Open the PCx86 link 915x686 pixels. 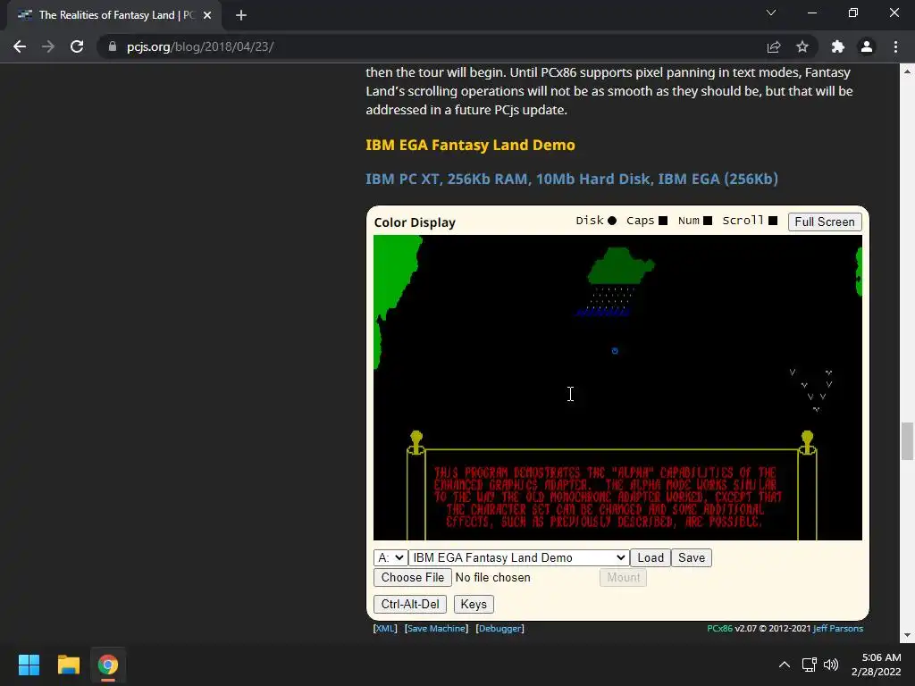pos(719,628)
